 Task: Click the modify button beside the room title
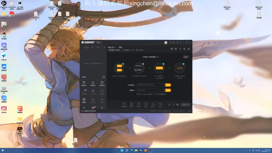(120, 47)
